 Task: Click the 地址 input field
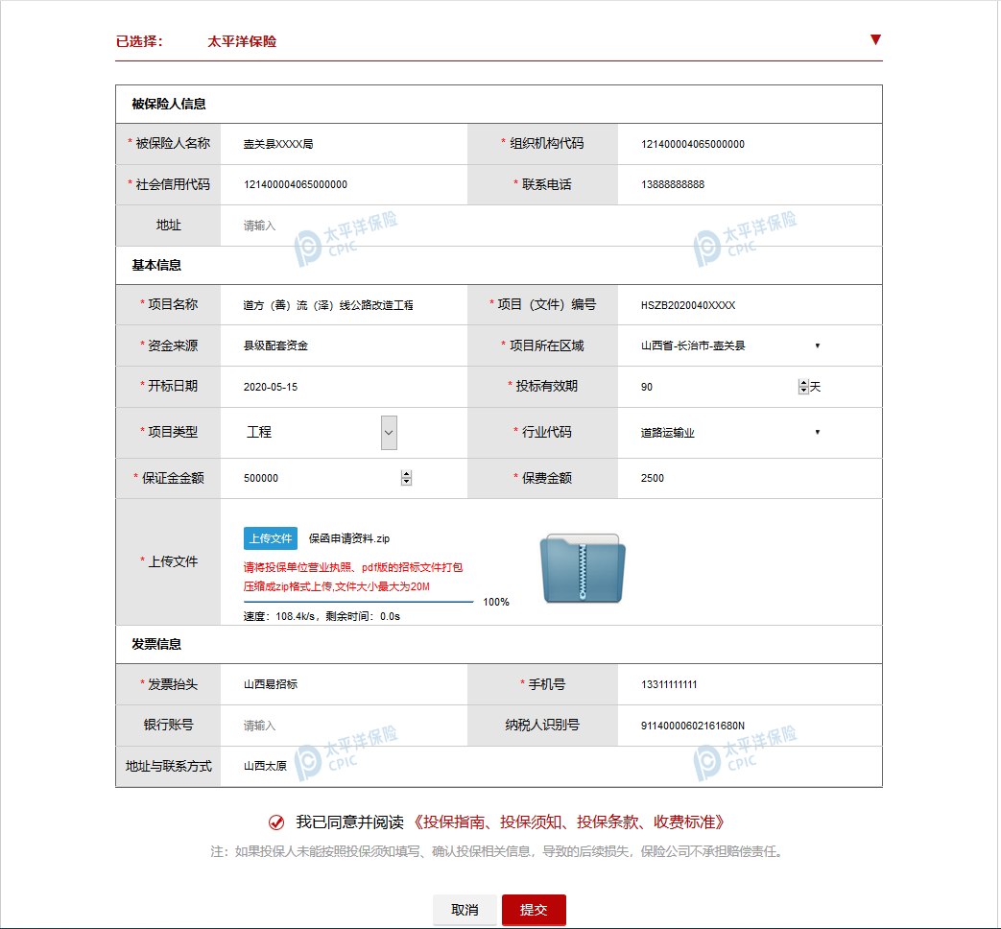547,226
